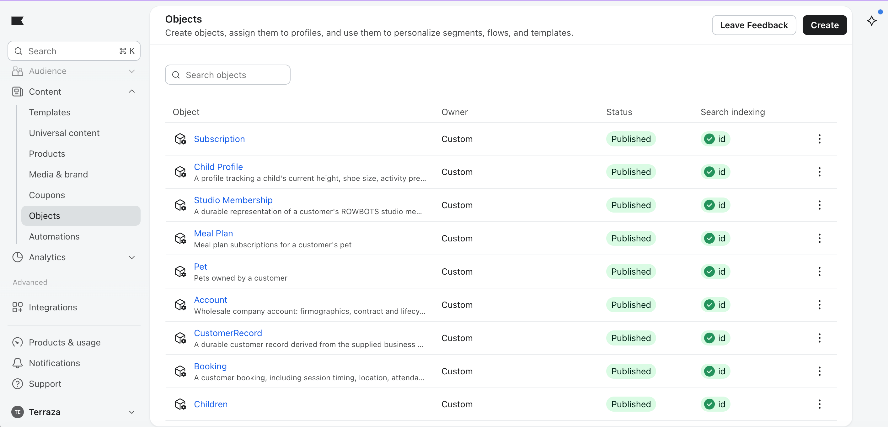
Task: Open the Pet row's three-dot menu
Action: coord(819,272)
